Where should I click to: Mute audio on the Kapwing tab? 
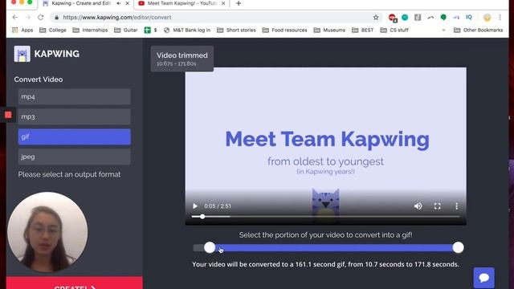pyautogui.click(x=119, y=3)
